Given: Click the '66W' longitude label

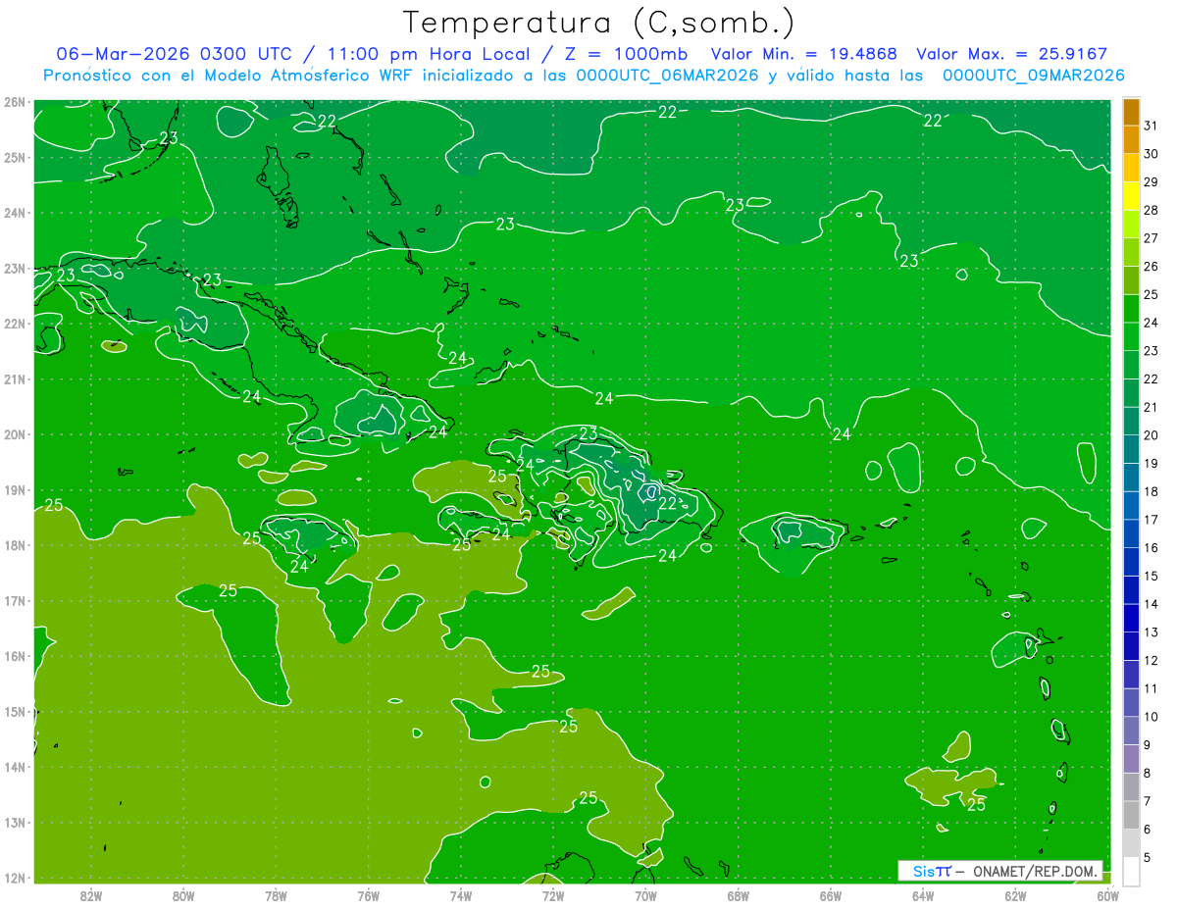Looking at the screenshot, I should pyautogui.click(x=831, y=895).
